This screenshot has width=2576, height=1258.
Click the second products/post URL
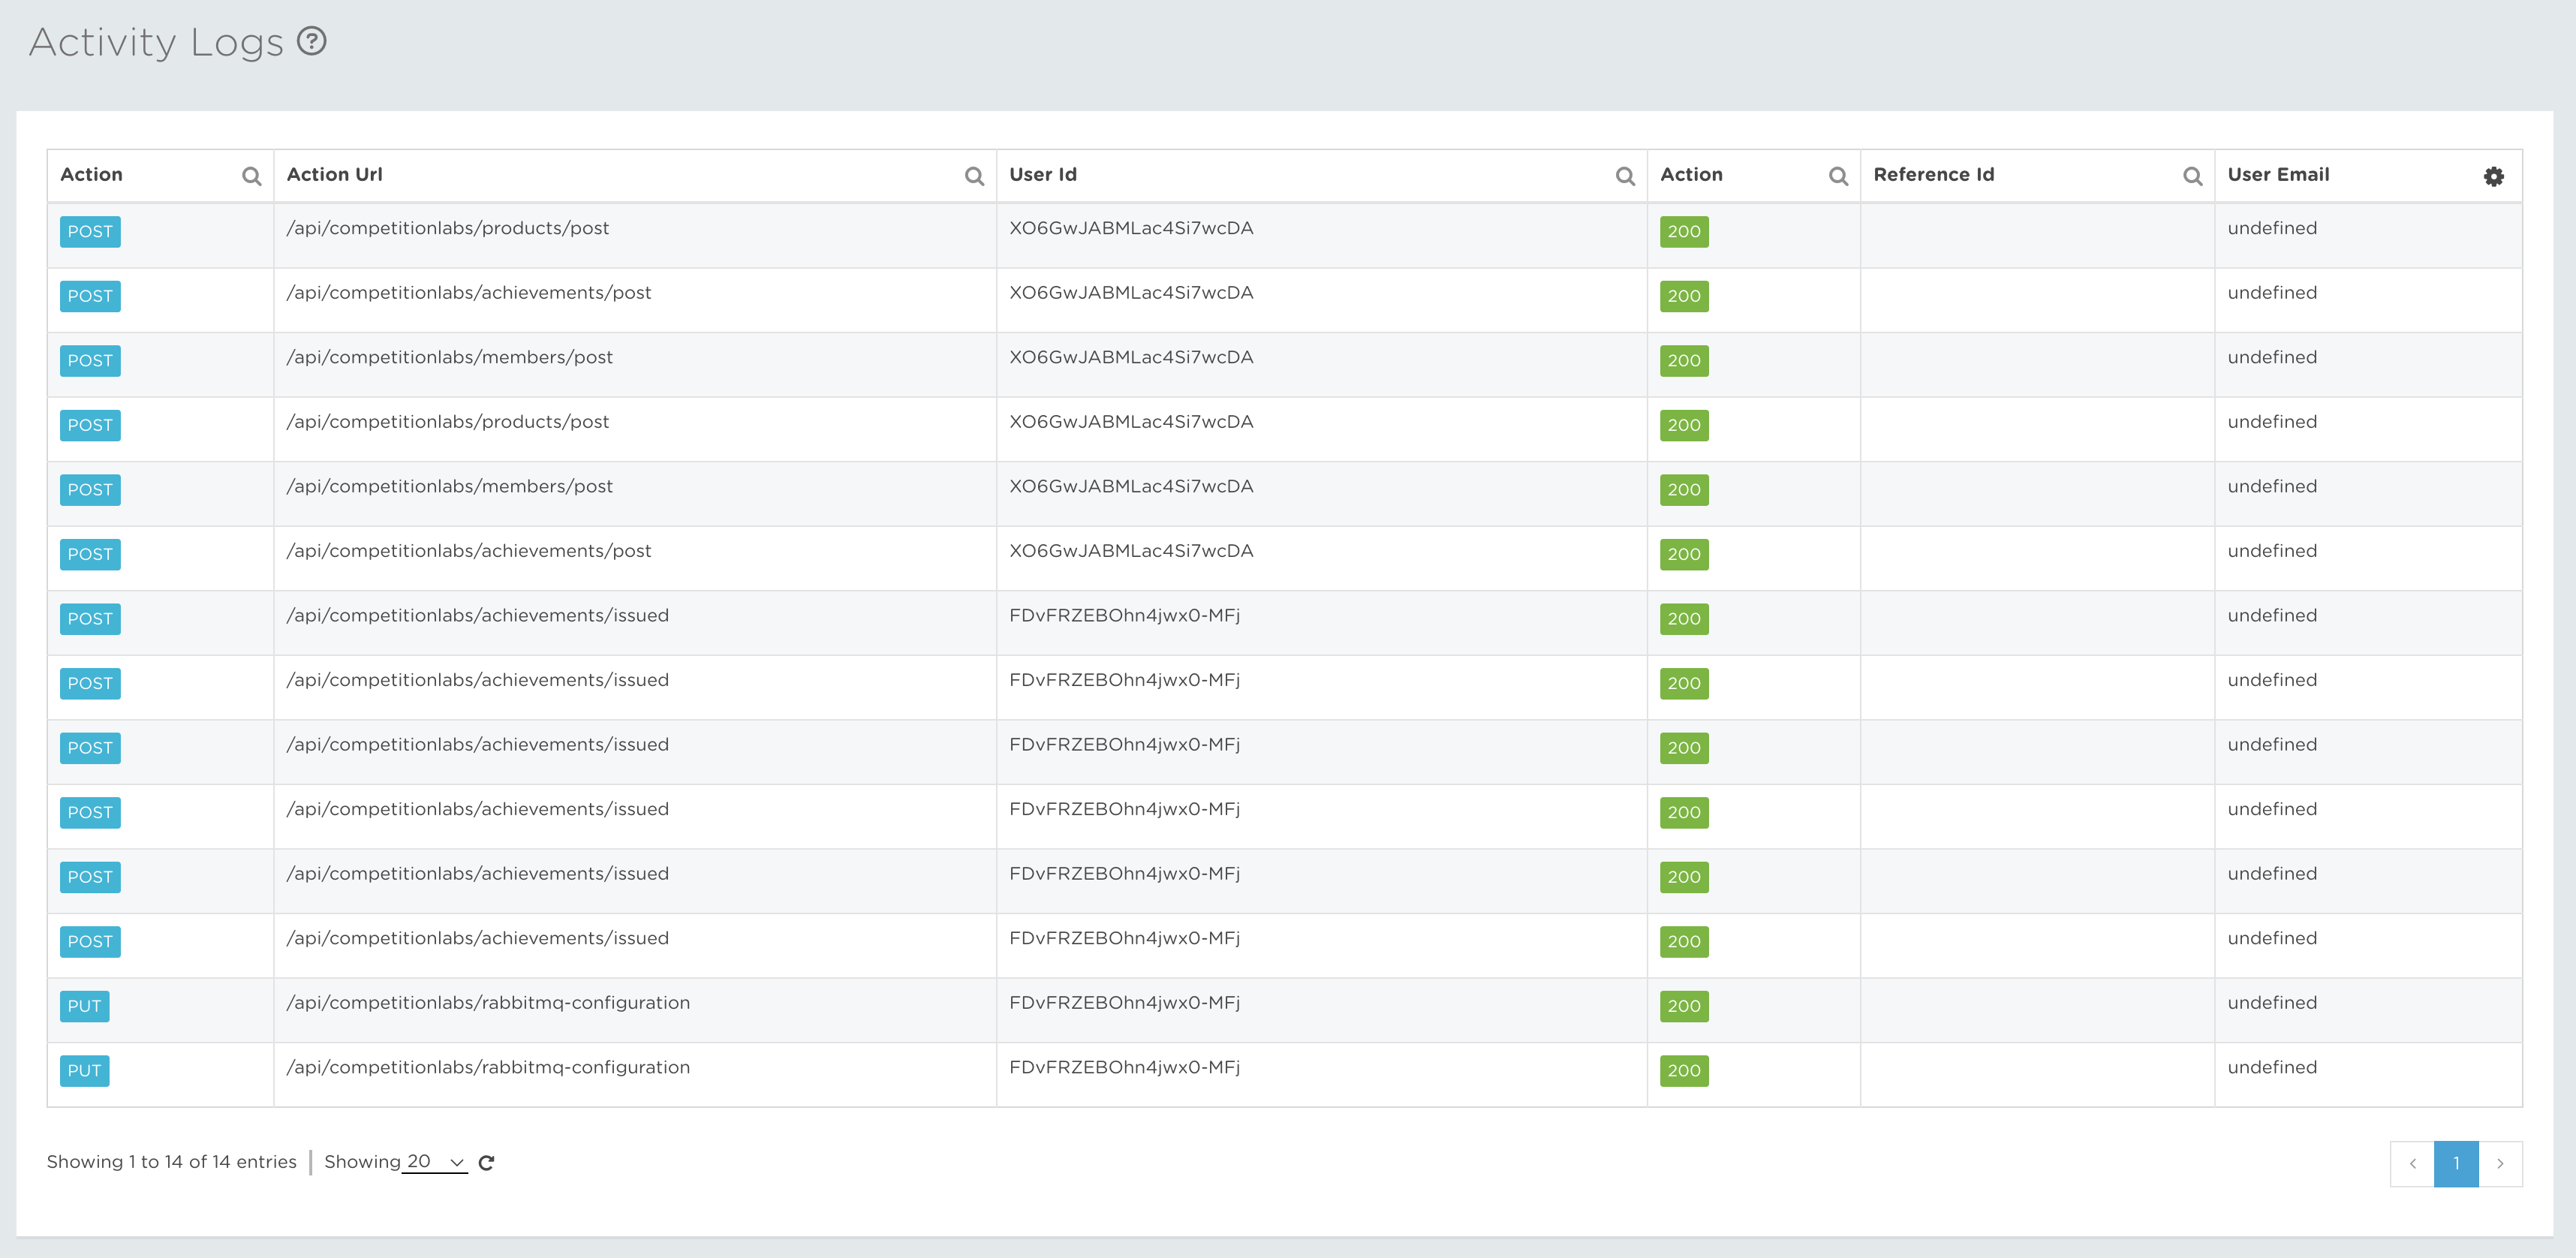click(x=447, y=422)
